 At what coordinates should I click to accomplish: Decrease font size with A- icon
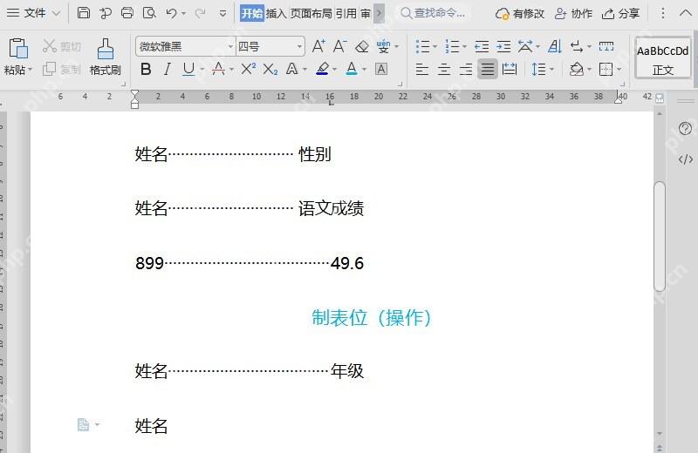[x=339, y=46]
